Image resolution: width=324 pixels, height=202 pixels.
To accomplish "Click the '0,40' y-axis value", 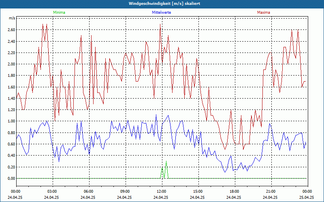I will pos(11,156).
